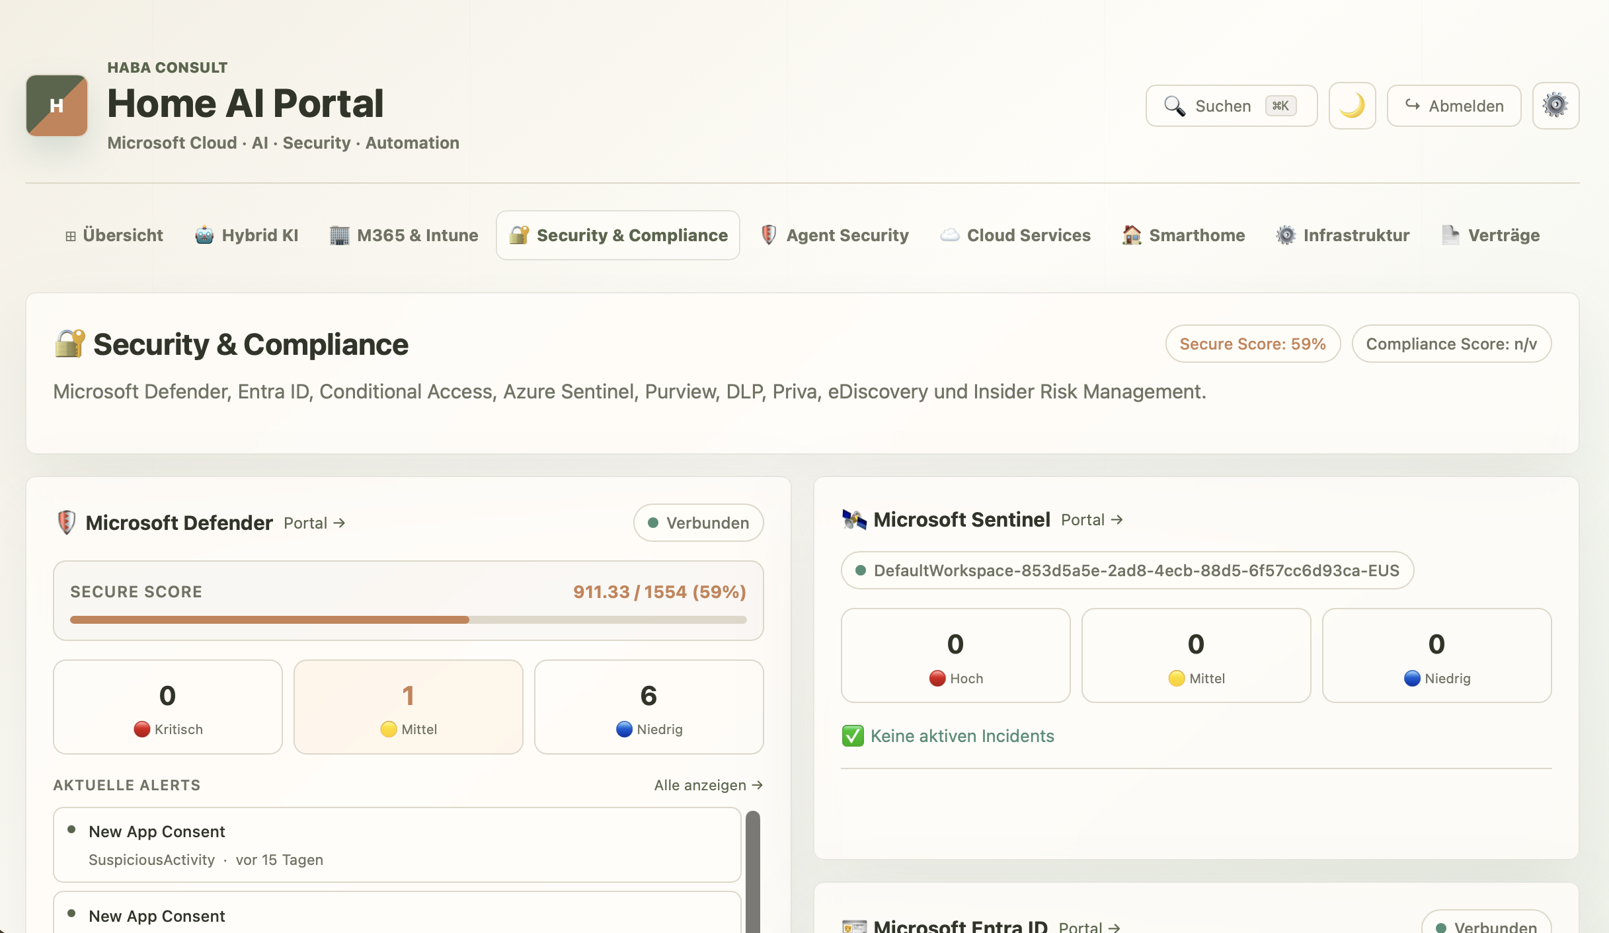Click the Home AI Portal title
The height and width of the screenshot is (933, 1609).
click(x=245, y=104)
